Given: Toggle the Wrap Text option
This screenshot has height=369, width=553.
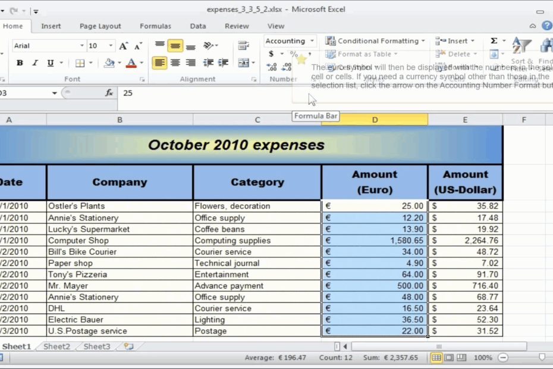Looking at the screenshot, I should (243, 45).
